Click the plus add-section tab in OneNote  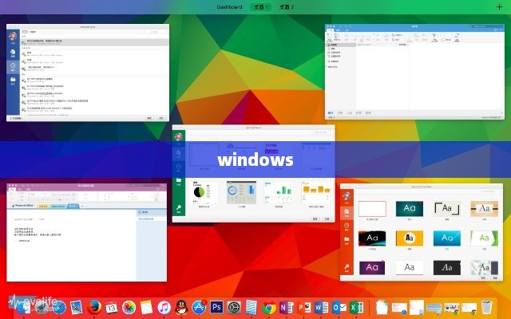82,206
